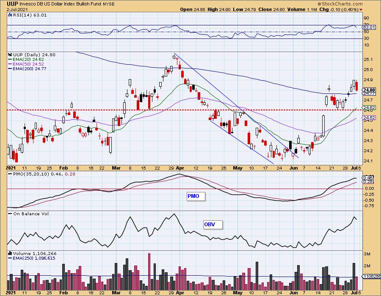The image size is (381, 296).
Task: Click the Jun label on price axis
Action: coord(293,168)
